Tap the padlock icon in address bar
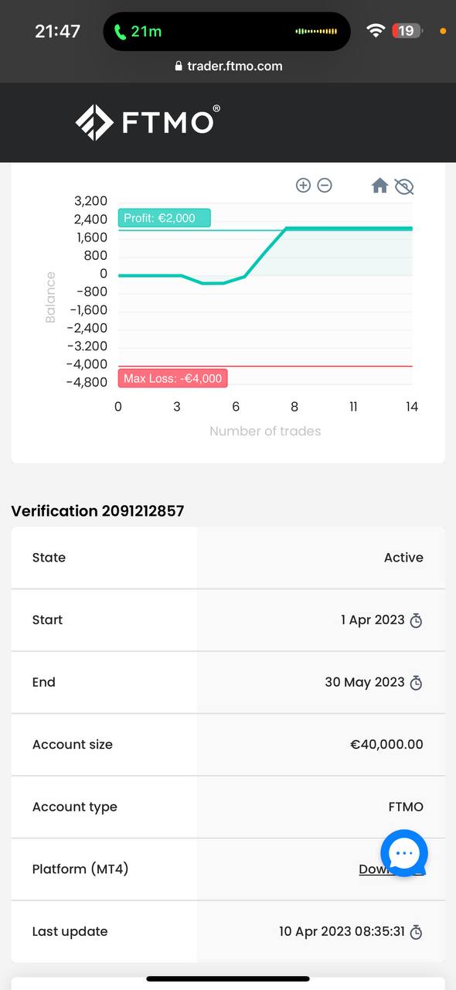 (179, 67)
